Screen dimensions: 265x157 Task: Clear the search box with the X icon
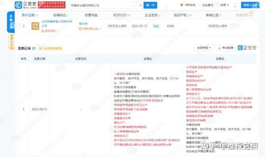pos(140,5)
